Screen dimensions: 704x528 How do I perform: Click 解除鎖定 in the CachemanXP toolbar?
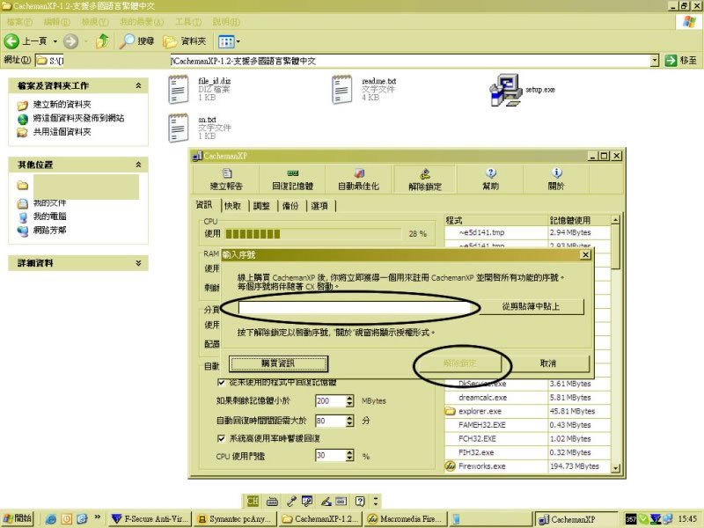click(425, 180)
